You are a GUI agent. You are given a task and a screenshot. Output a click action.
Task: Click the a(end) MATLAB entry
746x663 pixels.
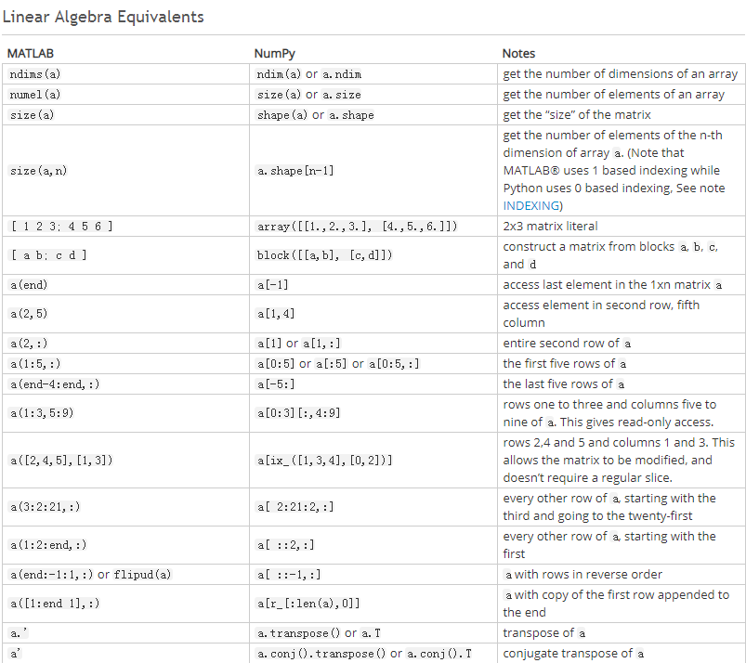click(29, 285)
